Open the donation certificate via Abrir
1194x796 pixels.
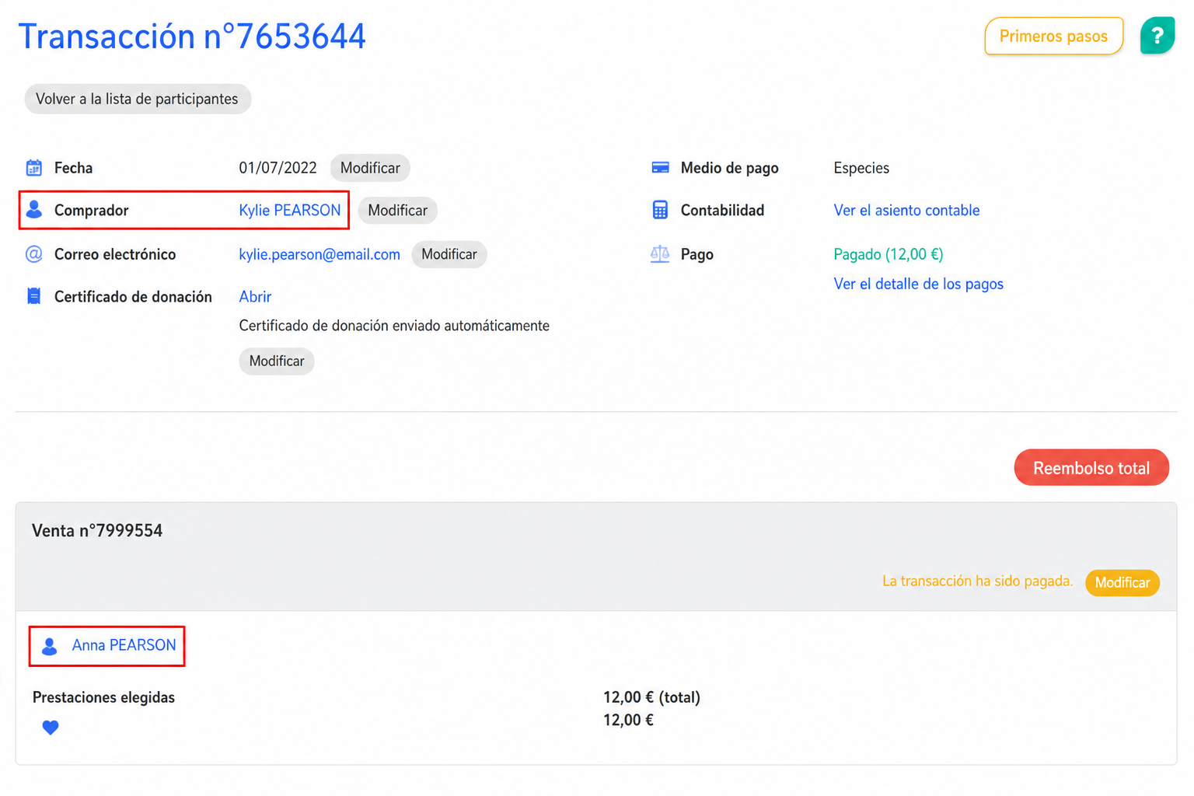click(x=255, y=297)
